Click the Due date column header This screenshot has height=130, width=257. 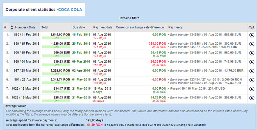click(x=79, y=27)
